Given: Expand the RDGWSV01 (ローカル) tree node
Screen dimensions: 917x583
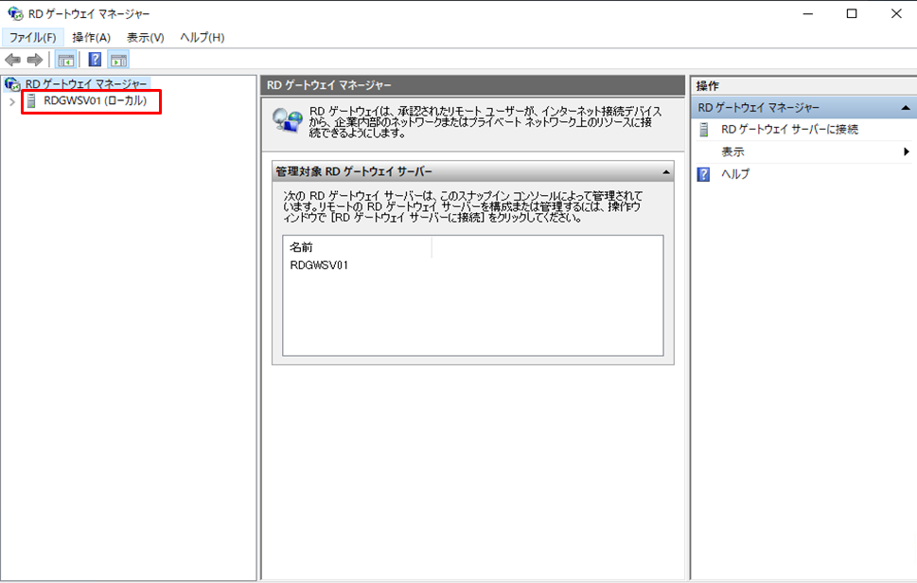Looking at the screenshot, I should [x=11, y=101].
